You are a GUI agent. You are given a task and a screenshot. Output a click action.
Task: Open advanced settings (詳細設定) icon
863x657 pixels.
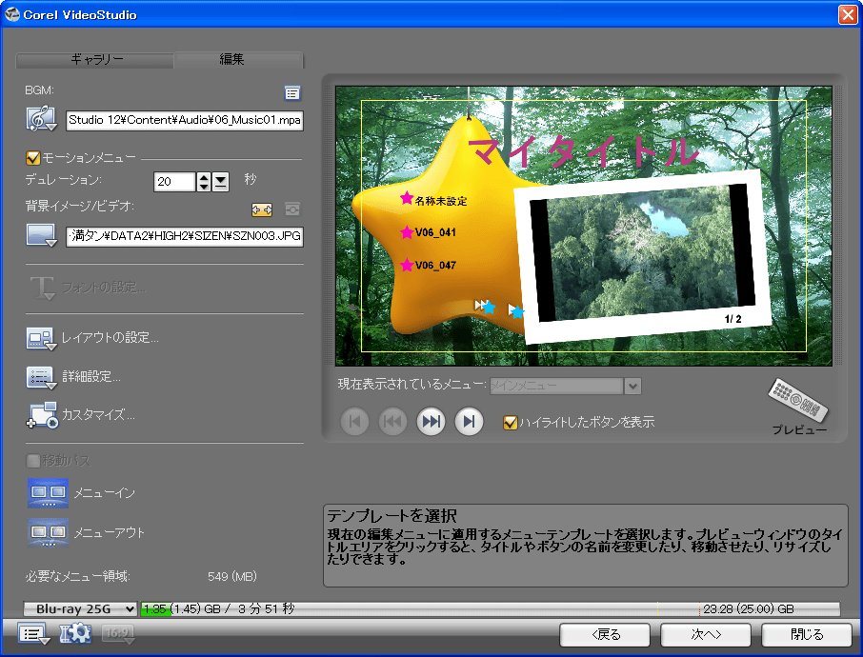click(41, 377)
